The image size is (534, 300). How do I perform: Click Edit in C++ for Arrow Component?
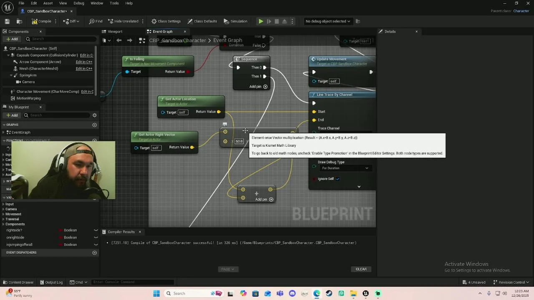84,62
